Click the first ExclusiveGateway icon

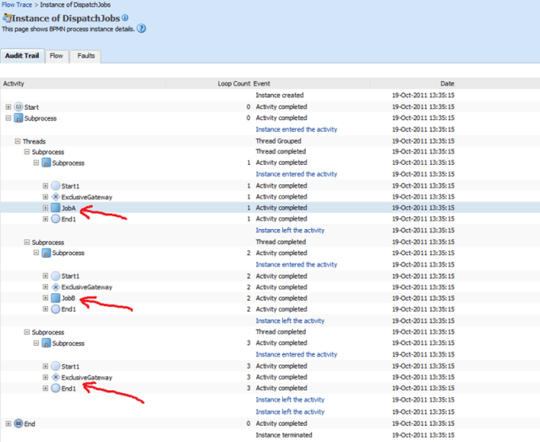pos(56,197)
